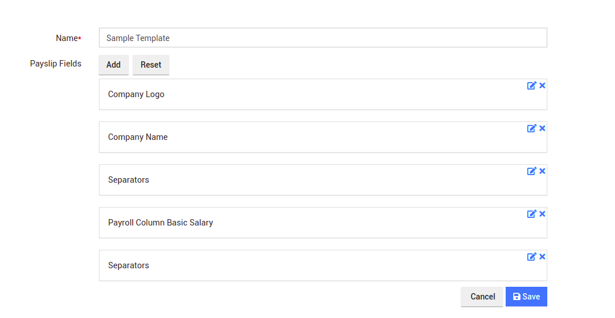Edit the Company Name payslip field
Screen dimensions: 615x318
[531, 128]
